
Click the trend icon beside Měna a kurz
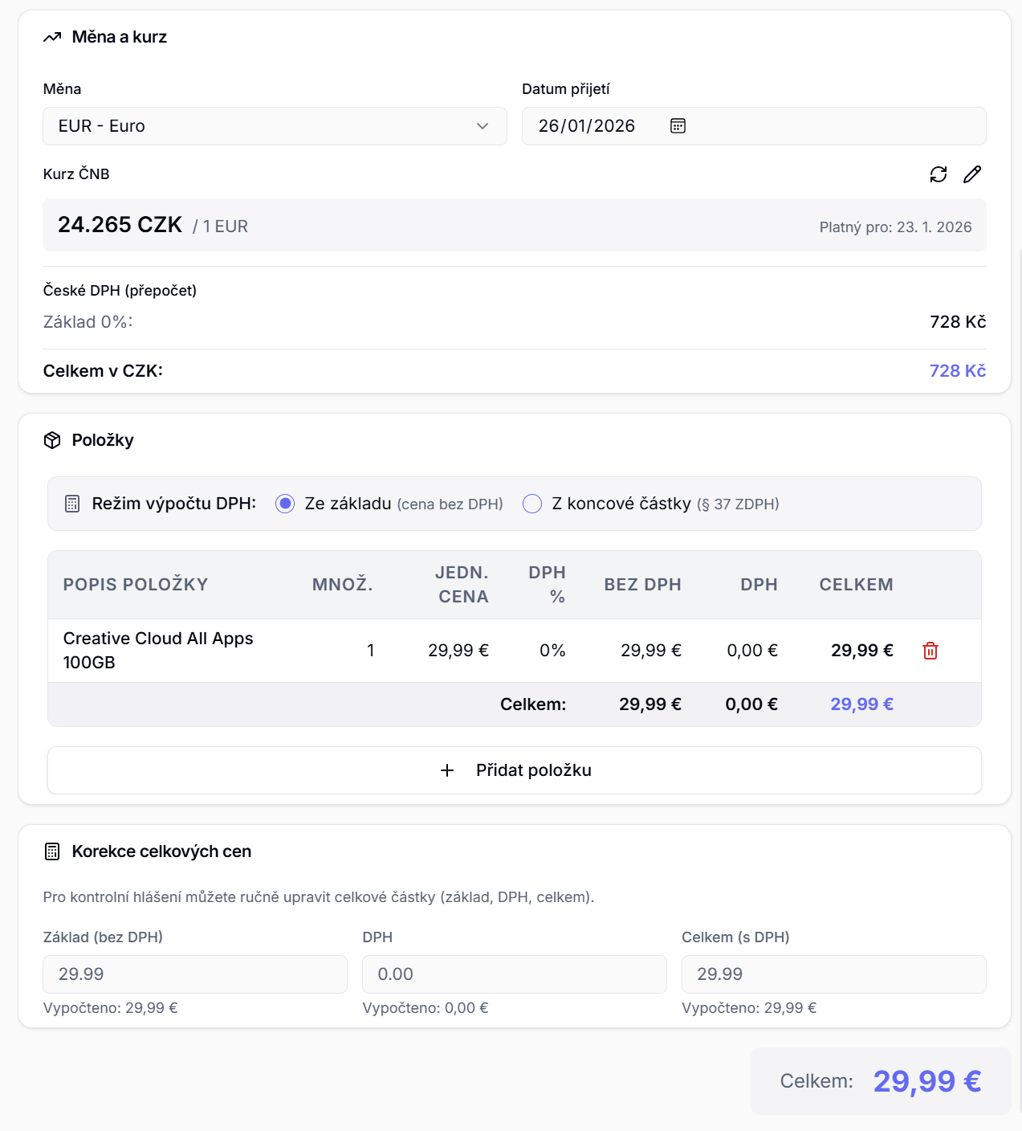point(52,37)
